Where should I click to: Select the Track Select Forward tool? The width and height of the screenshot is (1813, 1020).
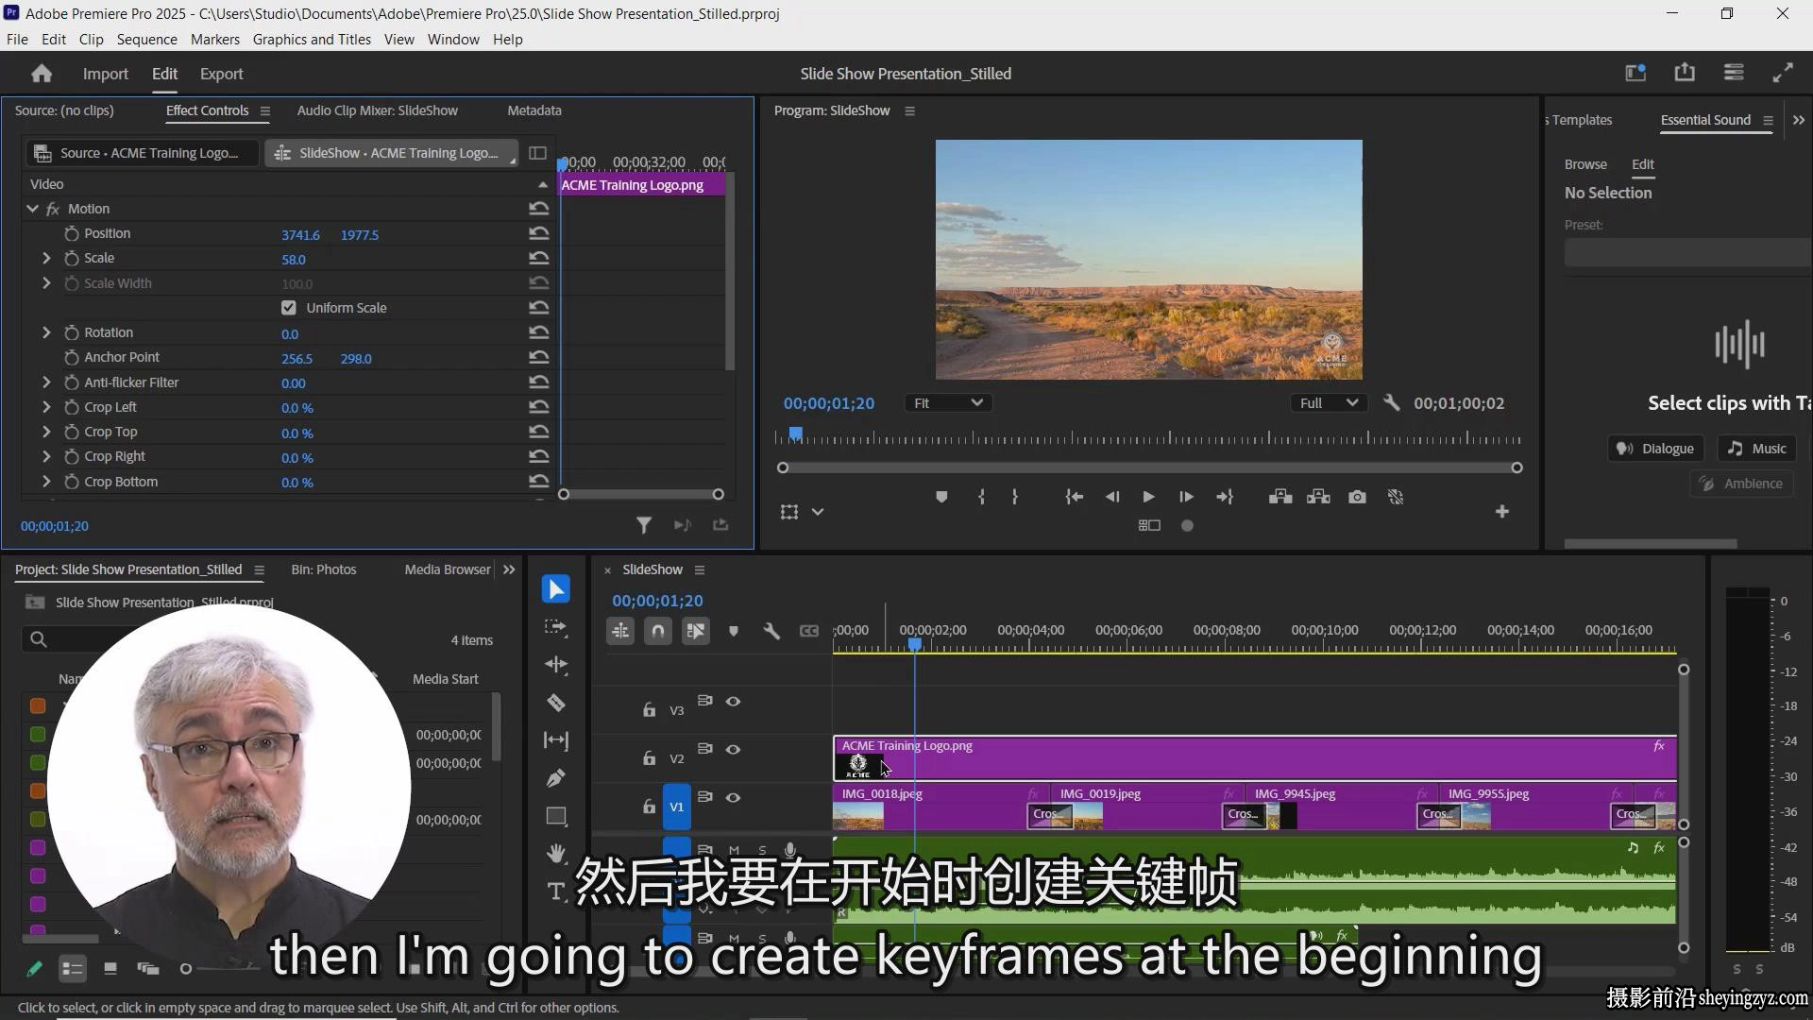(556, 627)
